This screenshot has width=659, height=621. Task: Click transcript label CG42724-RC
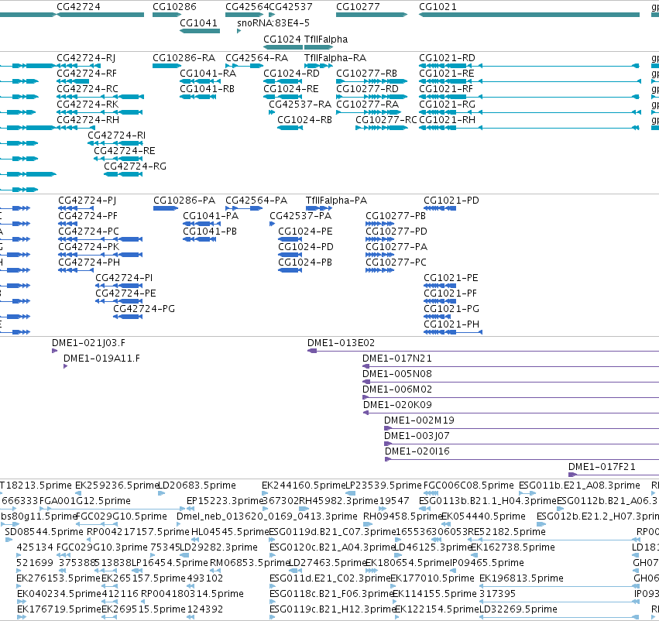[88, 89]
